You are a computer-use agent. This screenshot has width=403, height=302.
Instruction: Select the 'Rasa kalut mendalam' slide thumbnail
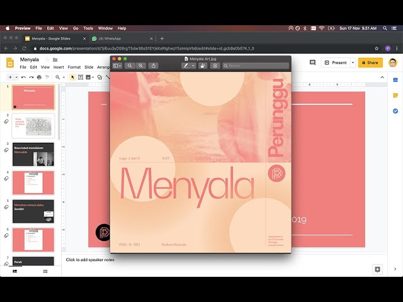(33, 154)
